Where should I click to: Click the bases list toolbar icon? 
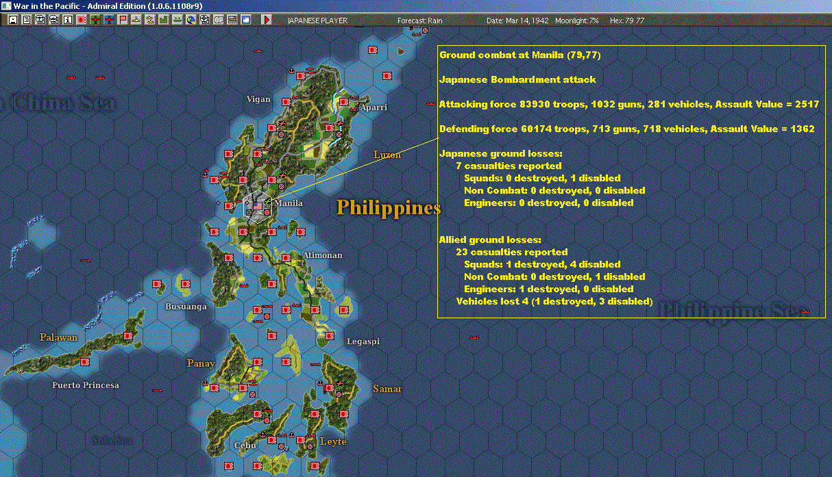(178, 20)
